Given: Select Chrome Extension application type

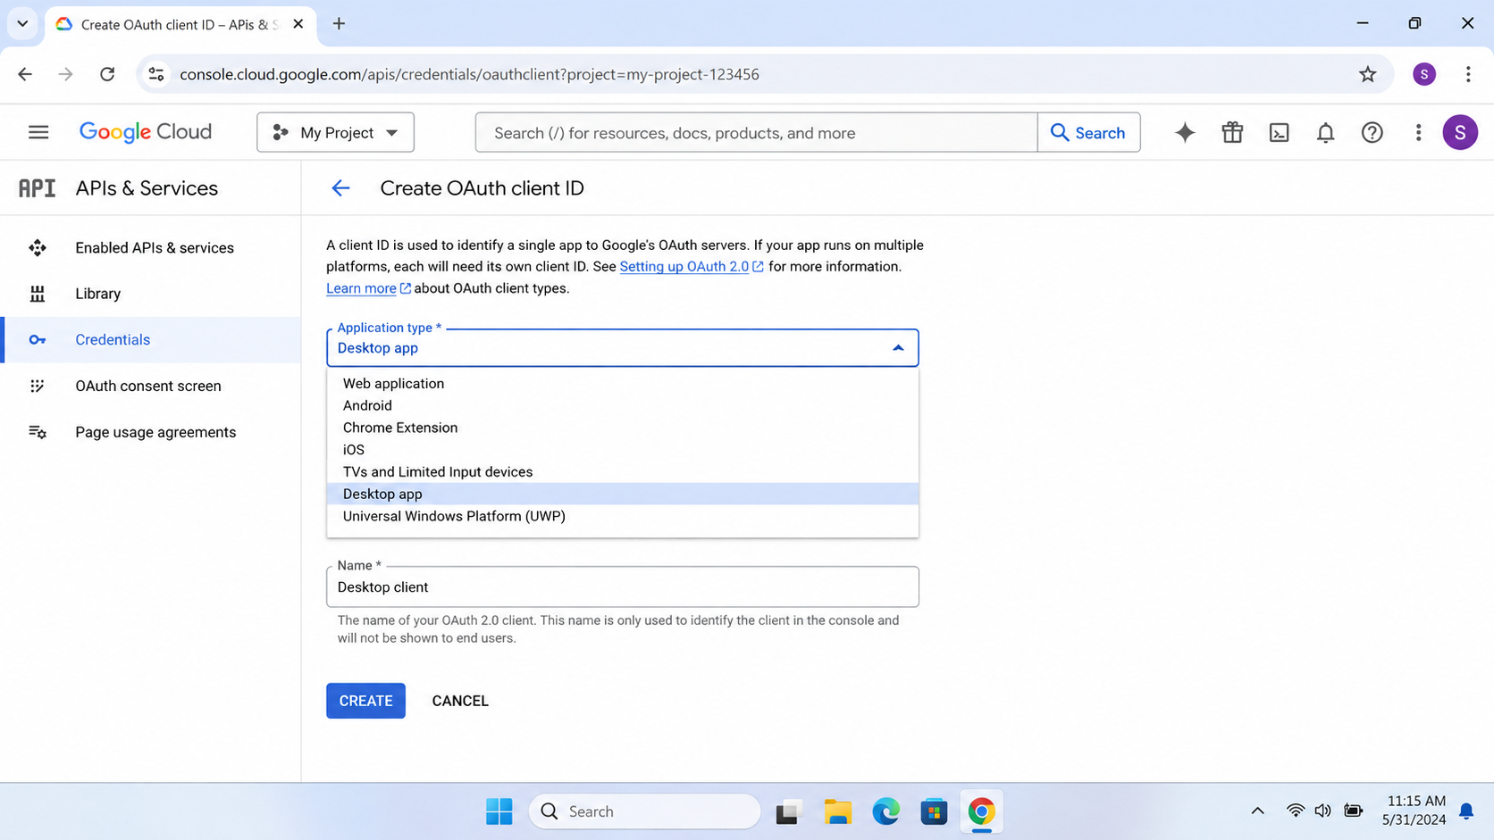Looking at the screenshot, I should tap(622, 428).
